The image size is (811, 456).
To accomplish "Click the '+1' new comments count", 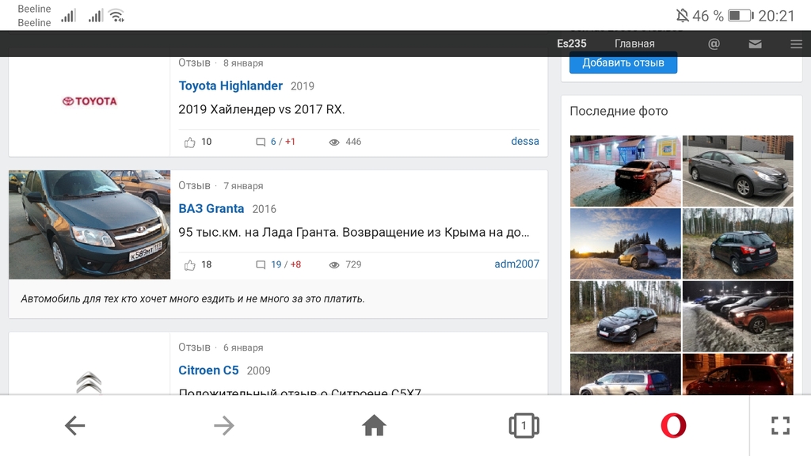I will (x=290, y=142).
